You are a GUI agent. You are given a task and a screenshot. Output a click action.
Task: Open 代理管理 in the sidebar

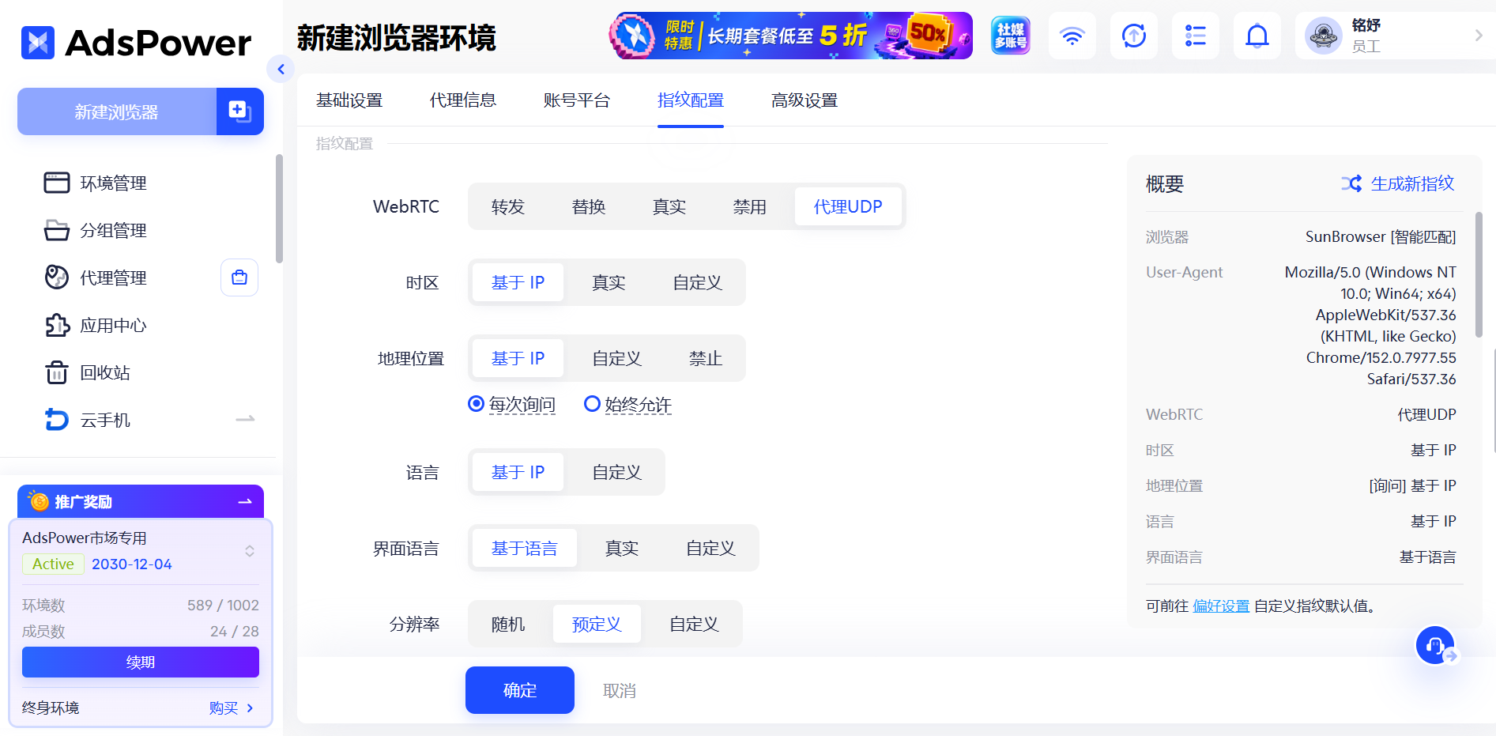click(x=113, y=278)
